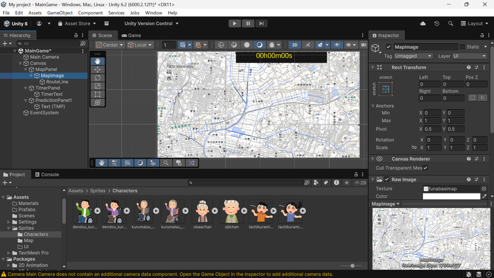
Task: Open the GameObject menu
Action: (60, 13)
